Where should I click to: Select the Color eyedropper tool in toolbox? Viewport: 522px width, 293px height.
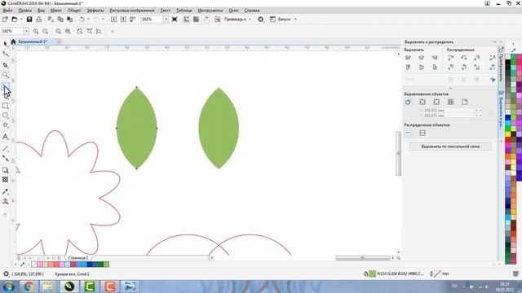(x=6, y=192)
